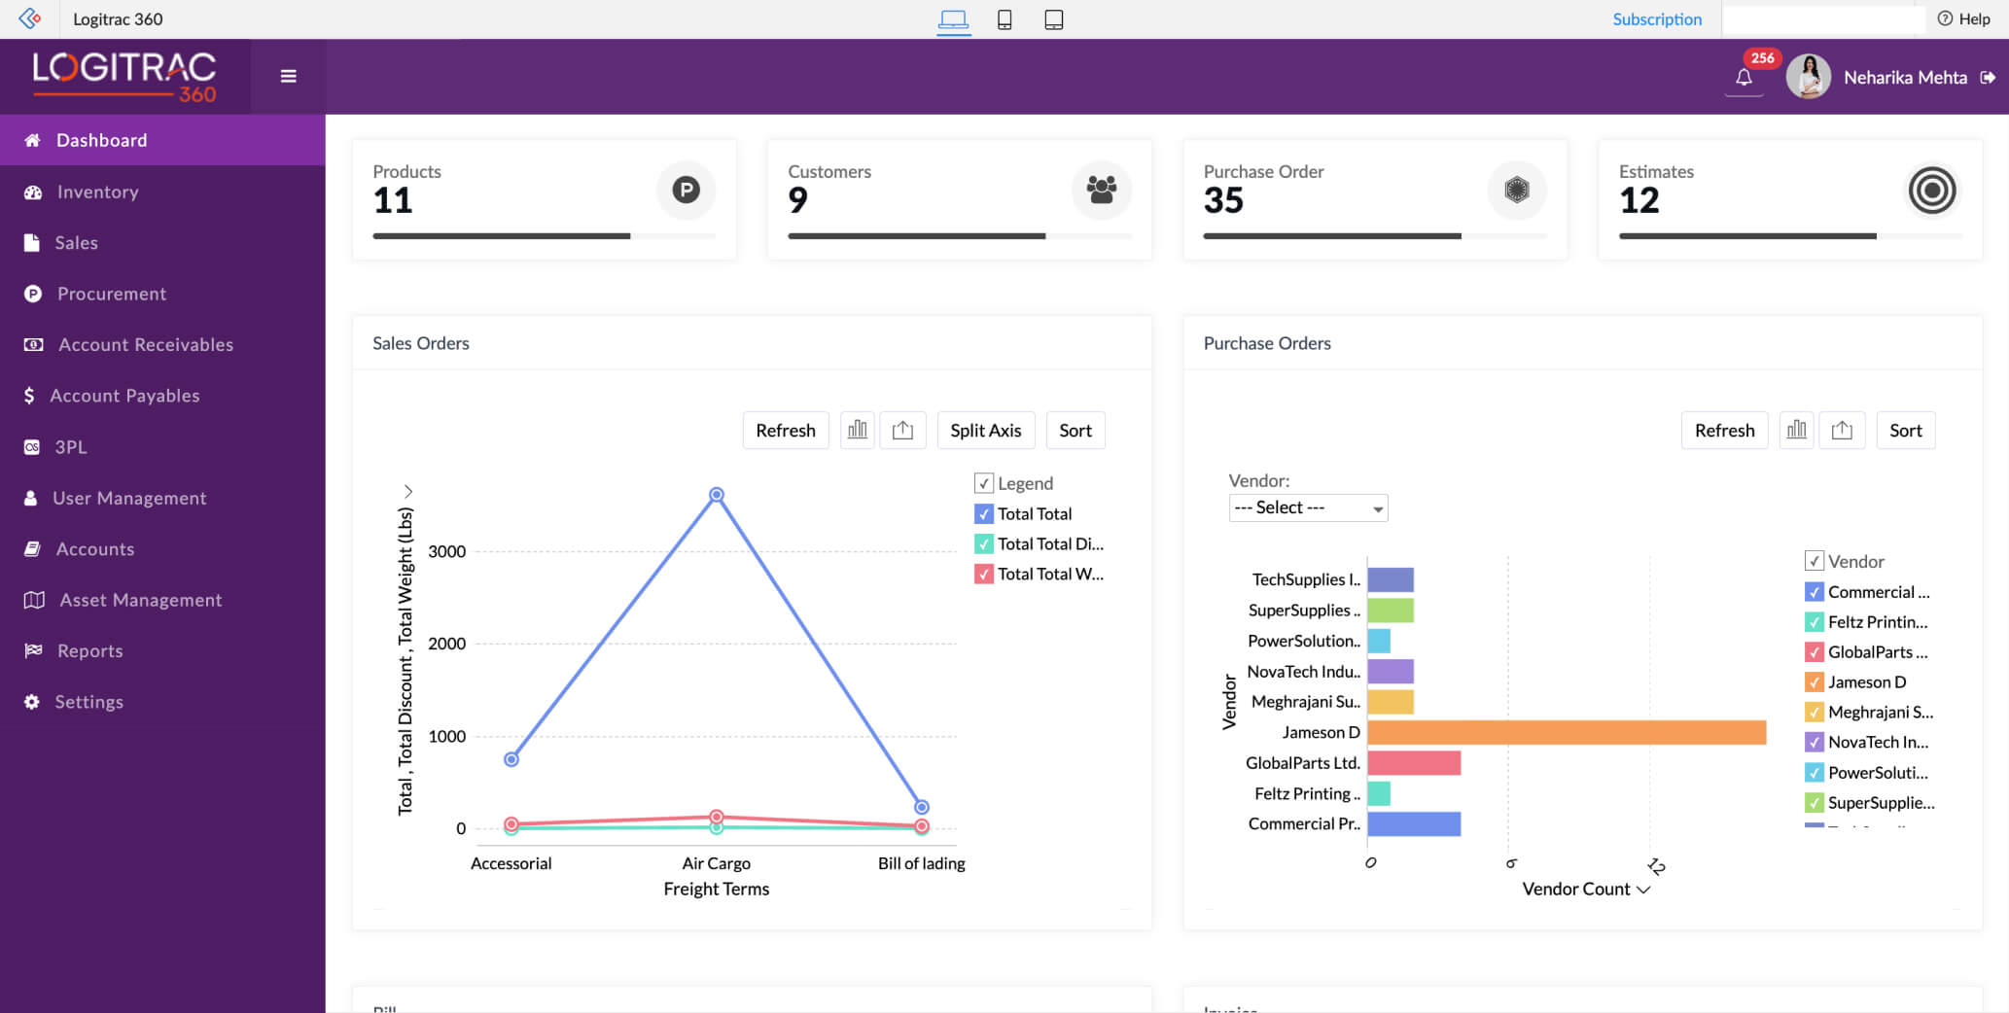Open the Vendor select dropdown

click(x=1307, y=507)
